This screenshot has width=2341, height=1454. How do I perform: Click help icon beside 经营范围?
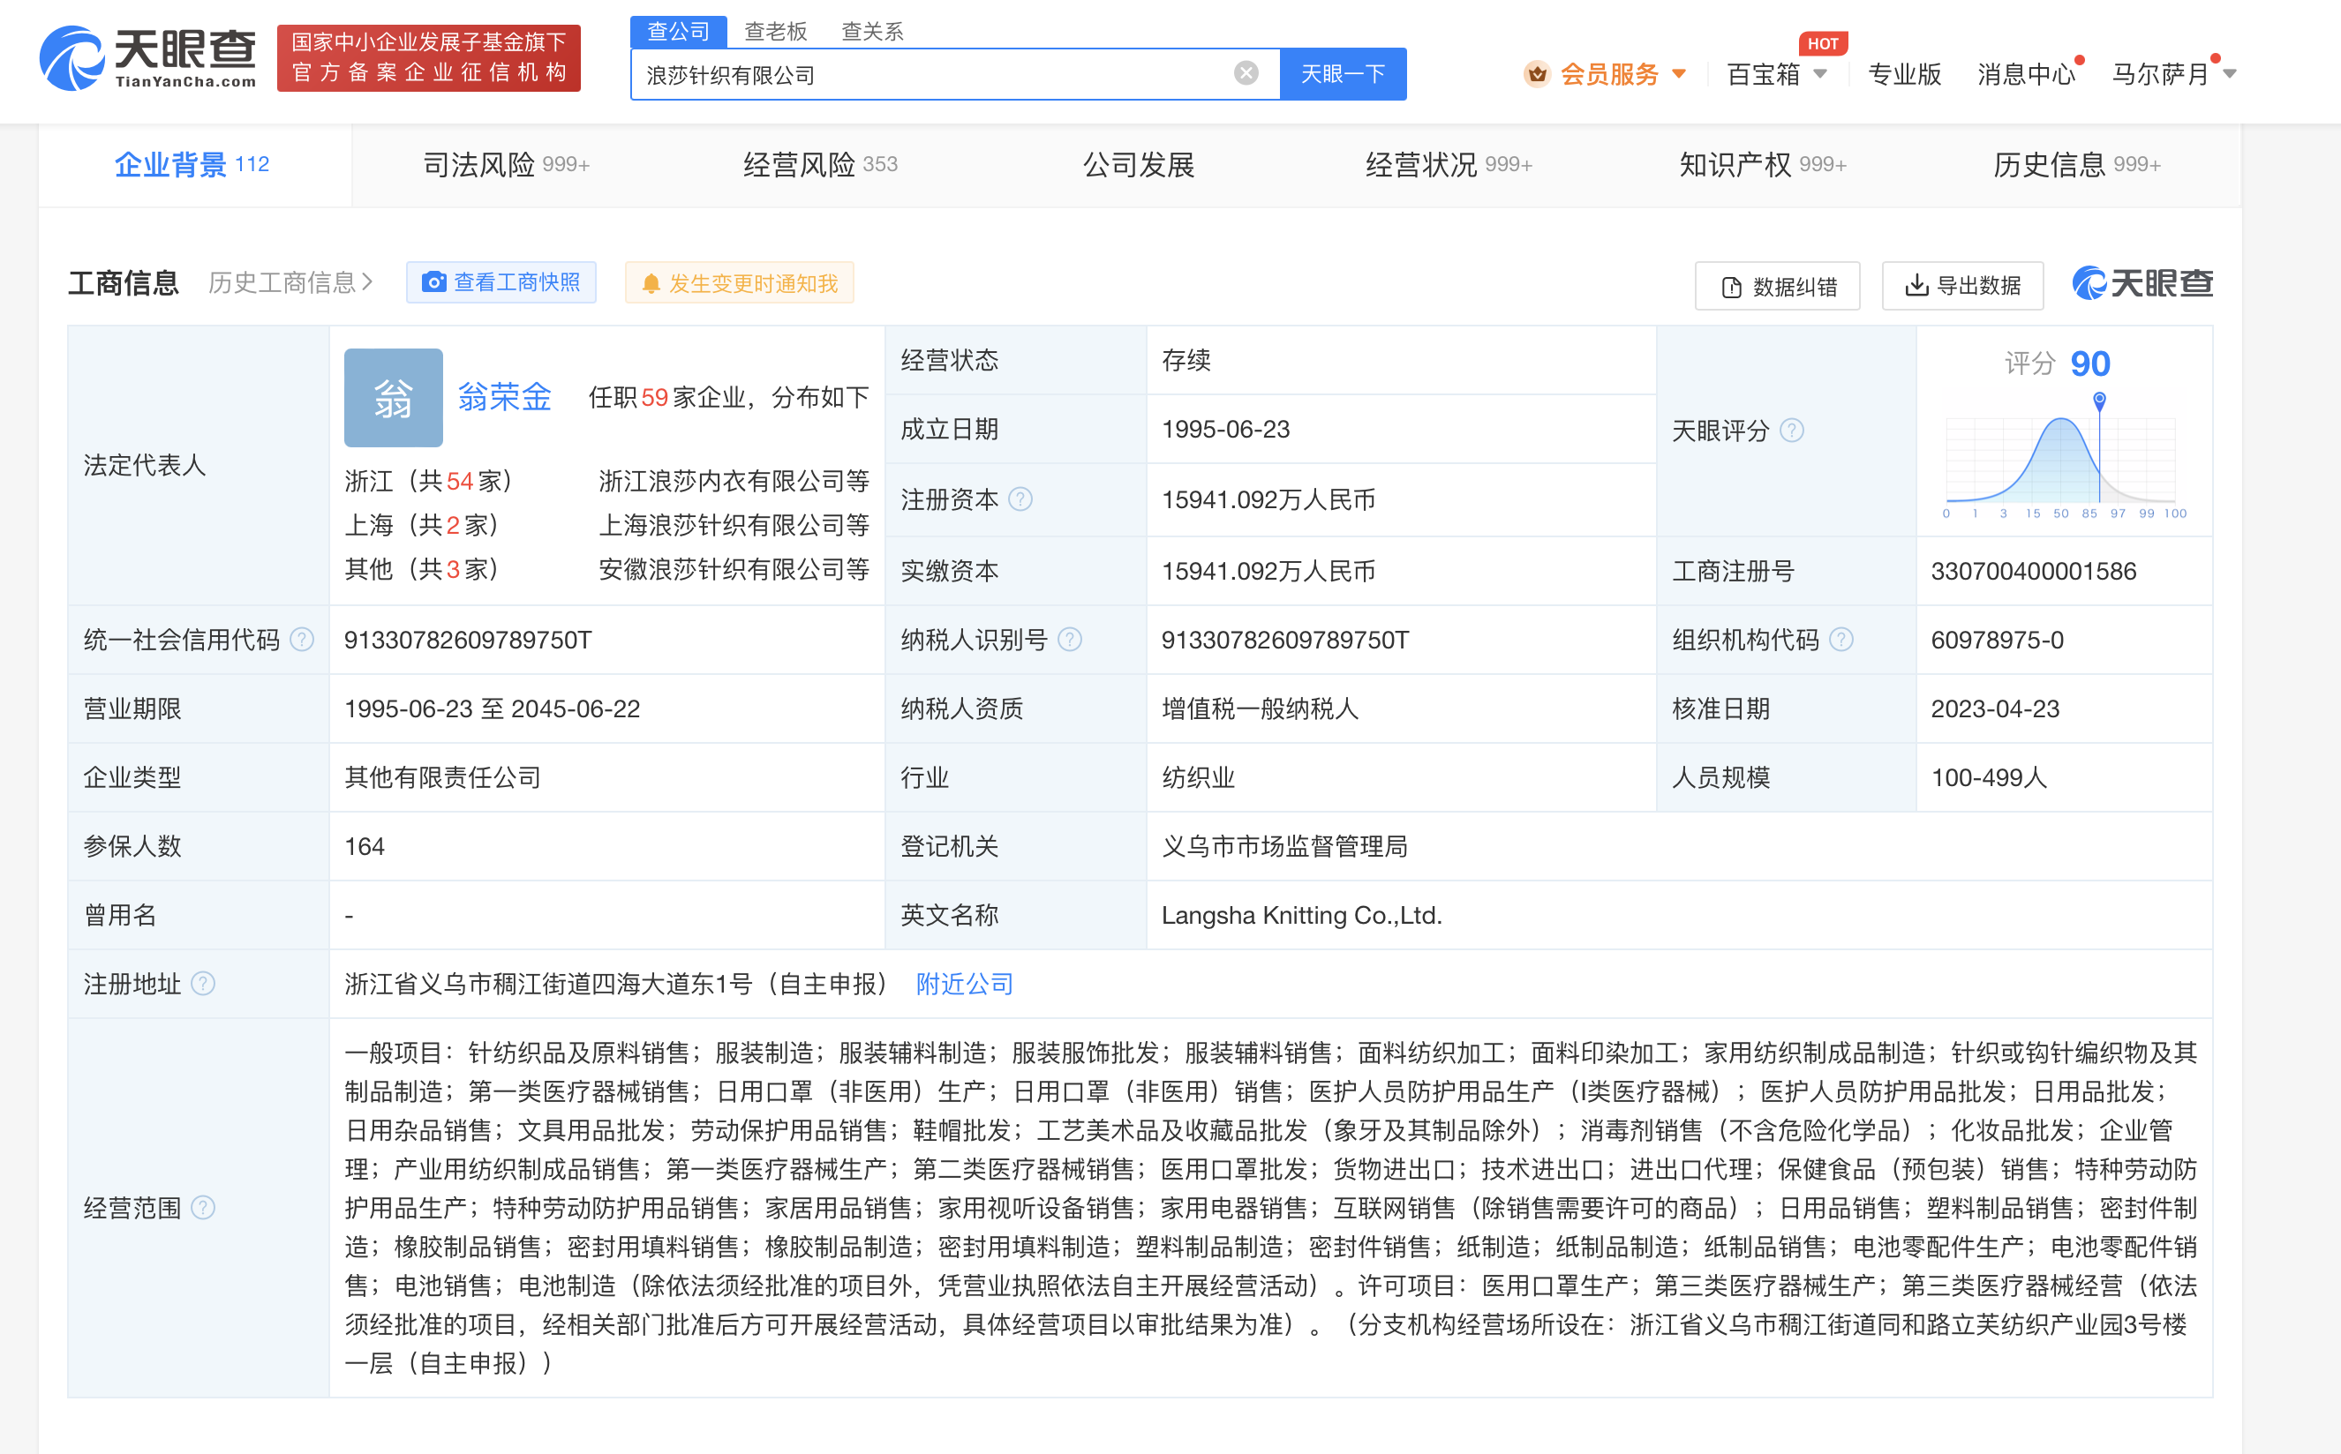203,1207
